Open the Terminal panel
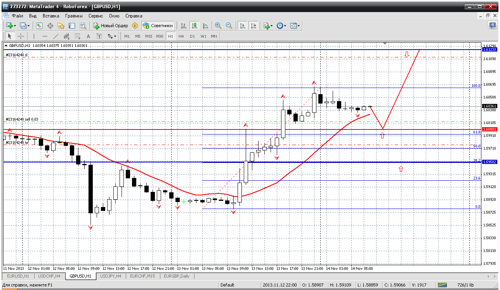Viewport: 500px width, 290px height. (x=72, y=26)
